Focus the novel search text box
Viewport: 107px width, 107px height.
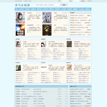[x=48, y=5]
